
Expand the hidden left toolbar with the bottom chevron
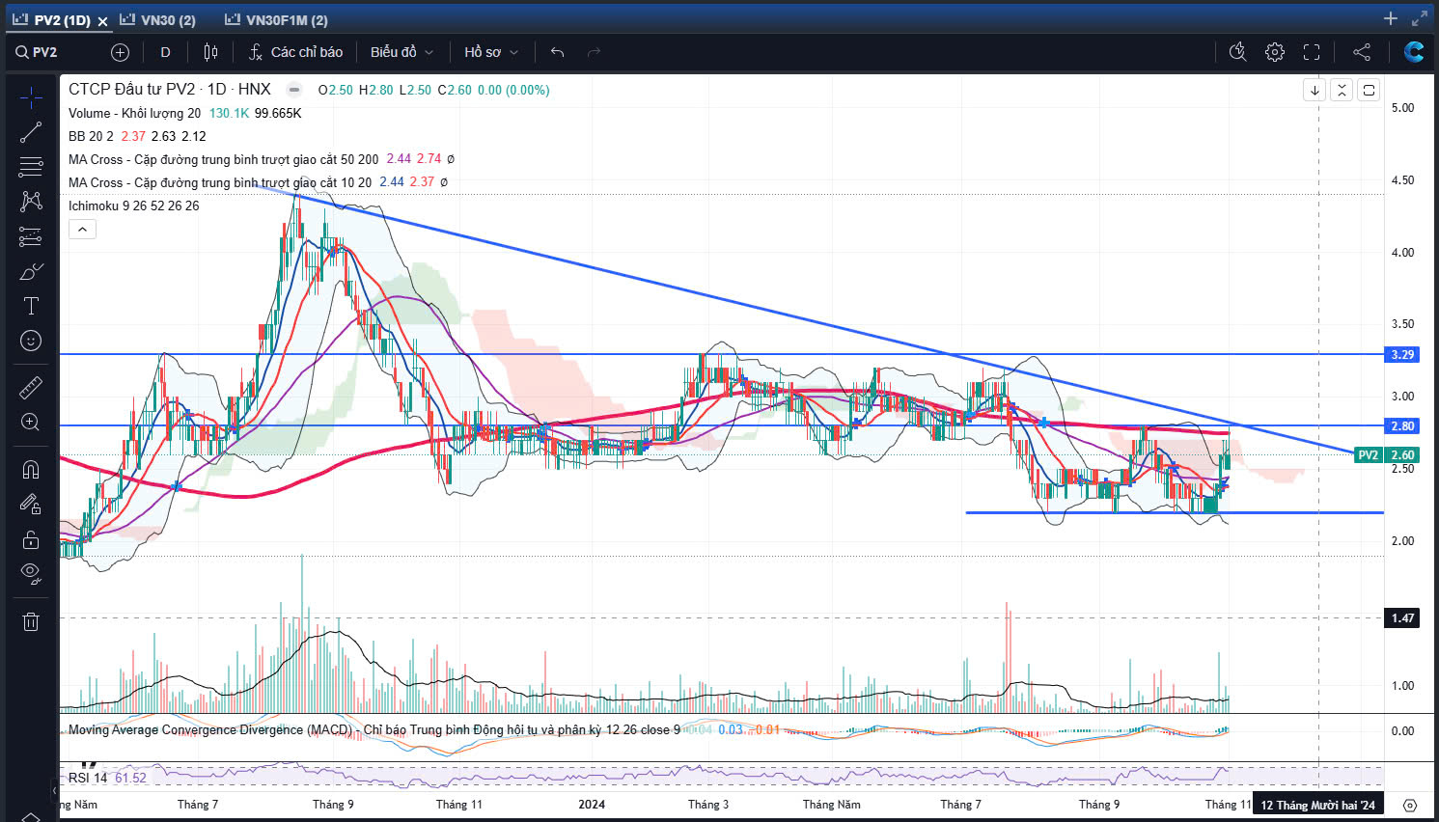31,816
